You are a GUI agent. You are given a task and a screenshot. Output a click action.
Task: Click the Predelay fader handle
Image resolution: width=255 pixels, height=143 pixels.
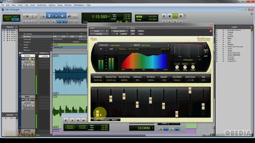(98, 114)
